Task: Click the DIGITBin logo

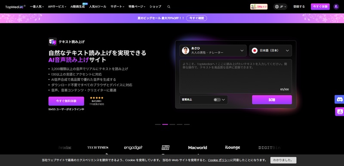Action: click(270, 148)
